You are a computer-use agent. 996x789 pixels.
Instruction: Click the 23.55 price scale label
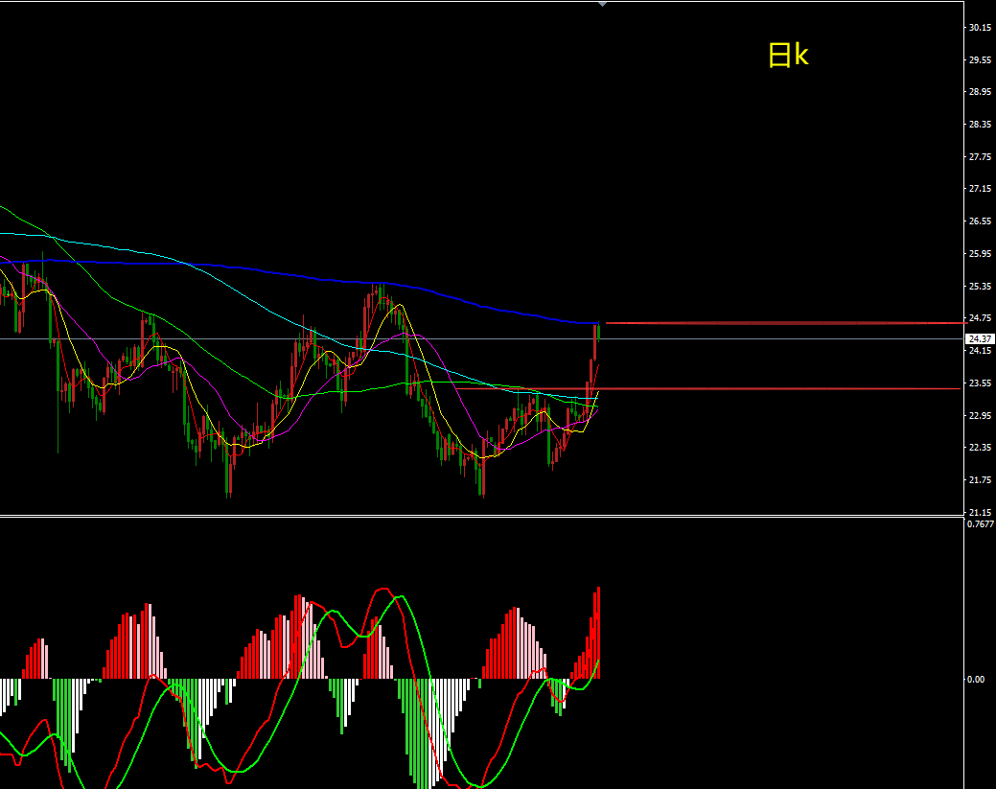(980, 383)
